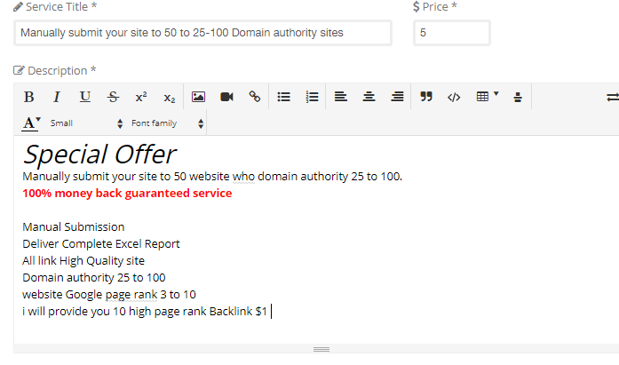
Task: Toggle bold formatting
Action: pyautogui.click(x=28, y=97)
